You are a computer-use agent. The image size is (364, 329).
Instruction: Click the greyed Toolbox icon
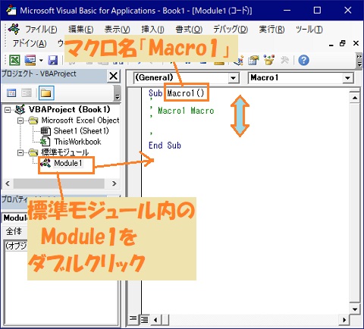284,60
